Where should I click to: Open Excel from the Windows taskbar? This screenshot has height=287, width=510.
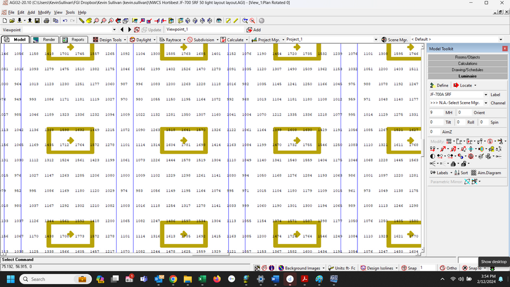click(x=201, y=279)
